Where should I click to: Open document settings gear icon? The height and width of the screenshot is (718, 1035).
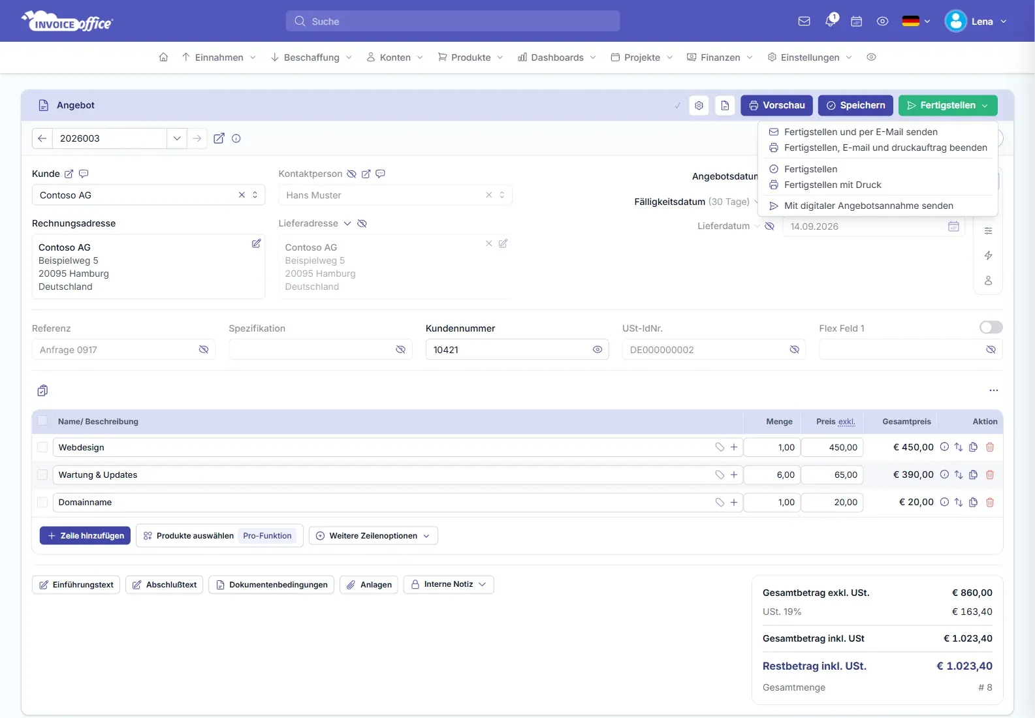click(x=699, y=105)
